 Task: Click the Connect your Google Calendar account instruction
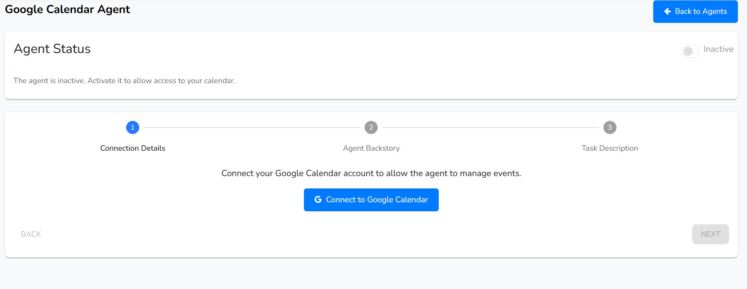[x=371, y=173]
